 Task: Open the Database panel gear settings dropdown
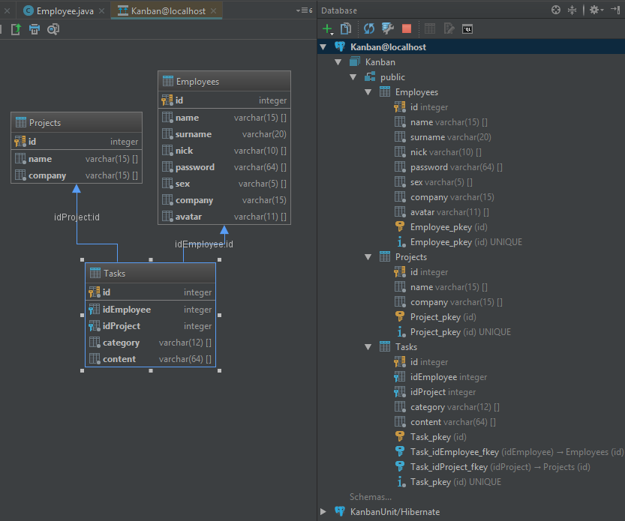[596, 10]
